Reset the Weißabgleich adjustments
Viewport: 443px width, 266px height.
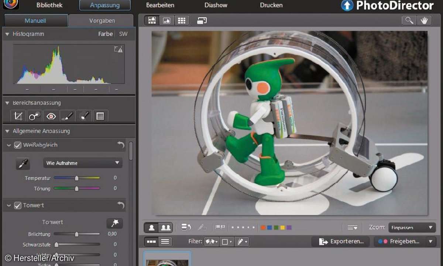pos(121,145)
